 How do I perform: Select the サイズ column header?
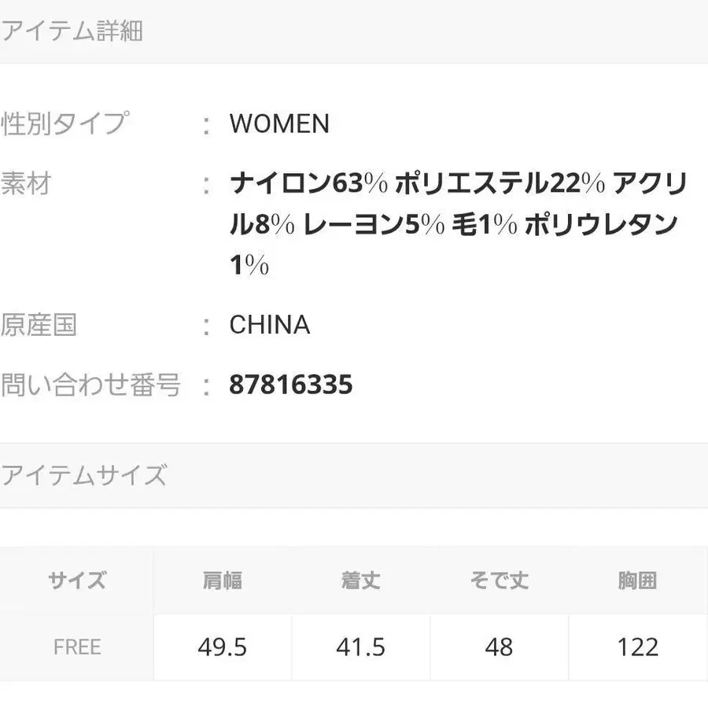(x=77, y=581)
